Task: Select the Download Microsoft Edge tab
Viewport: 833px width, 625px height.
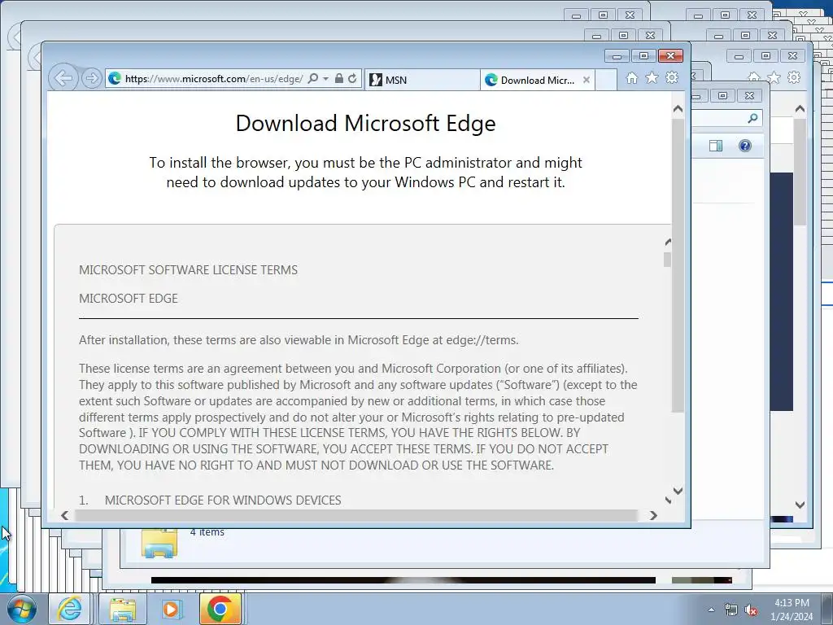Action: [x=538, y=80]
